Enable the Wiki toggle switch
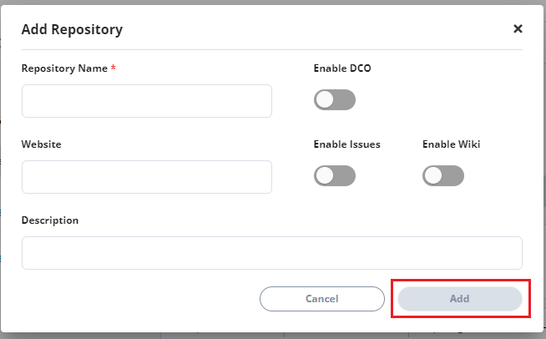The height and width of the screenshot is (339, 546). coord(443,175)
